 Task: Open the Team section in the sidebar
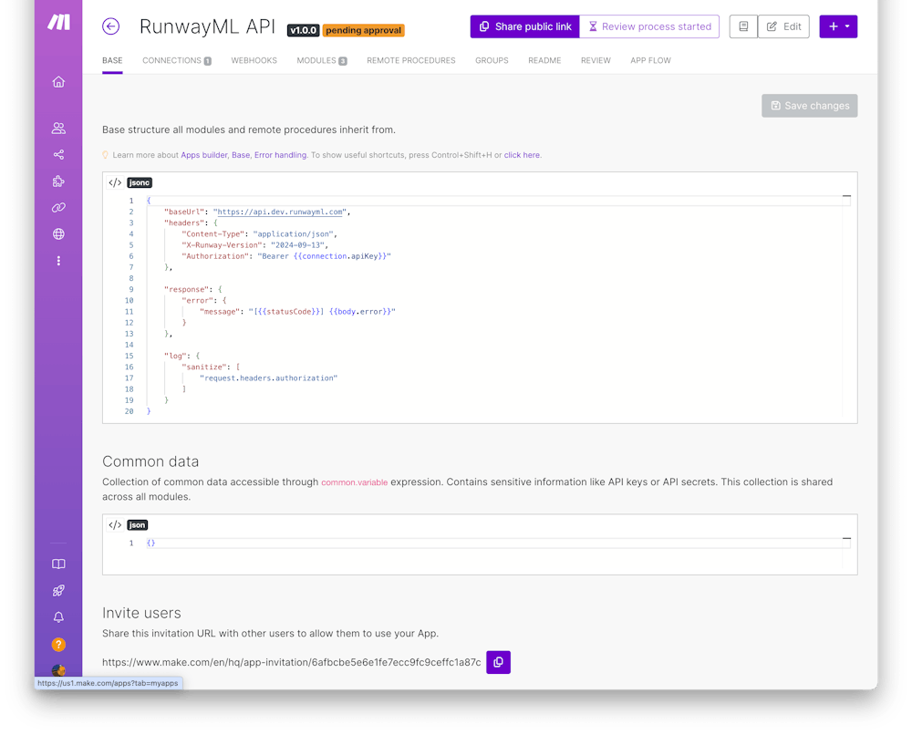(57, 128)
